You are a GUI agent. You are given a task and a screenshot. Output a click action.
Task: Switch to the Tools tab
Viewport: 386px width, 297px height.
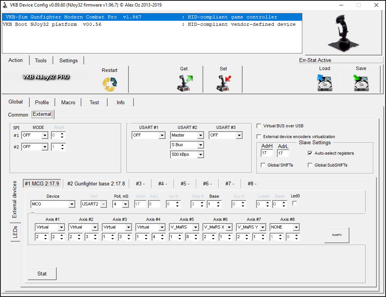click(x=40, y=60)
